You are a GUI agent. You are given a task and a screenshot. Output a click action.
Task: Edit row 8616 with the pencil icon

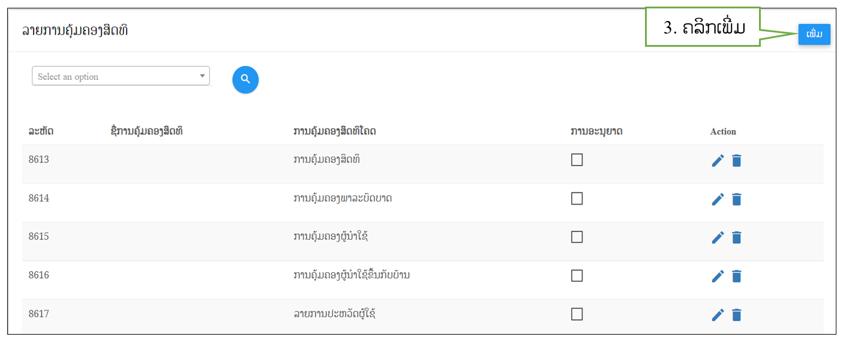[x=718, y=276]
